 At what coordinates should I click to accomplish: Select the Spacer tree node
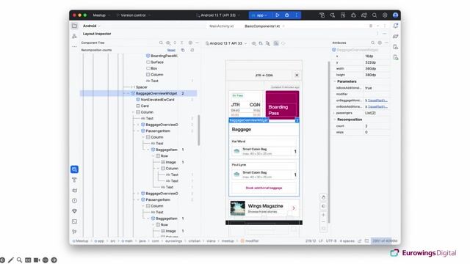pos(141,87)
